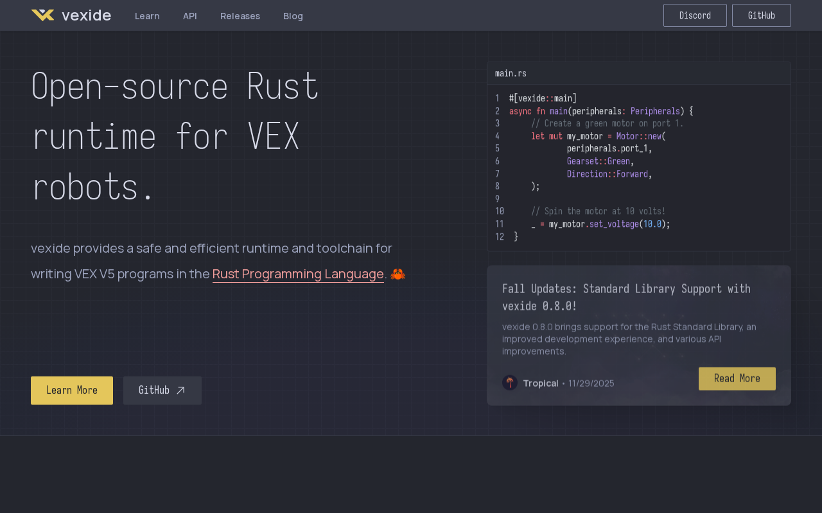Open GitHub from the header button
822x513 pixels.
(x=761, y=15)
